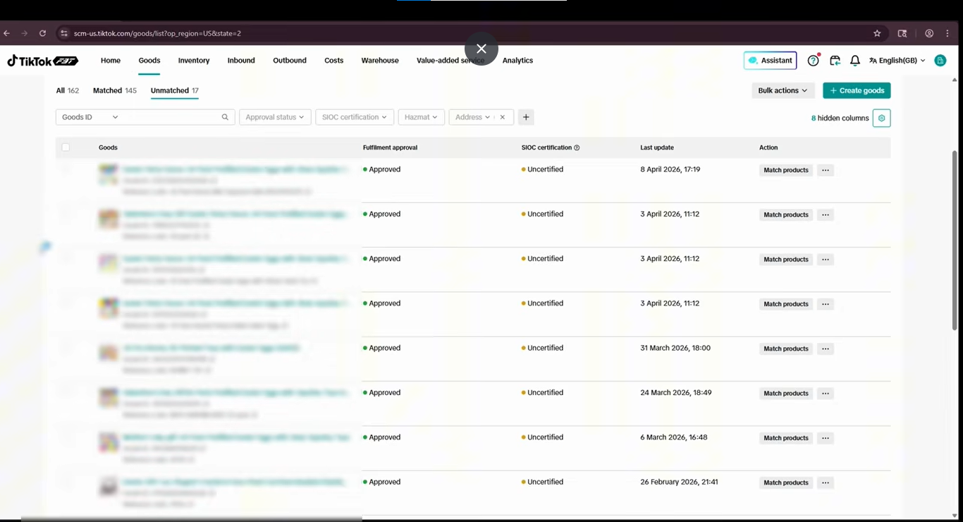This screenshot has width=963, height=522.
Task: Click the Create goods button
Action: point(857,90)
